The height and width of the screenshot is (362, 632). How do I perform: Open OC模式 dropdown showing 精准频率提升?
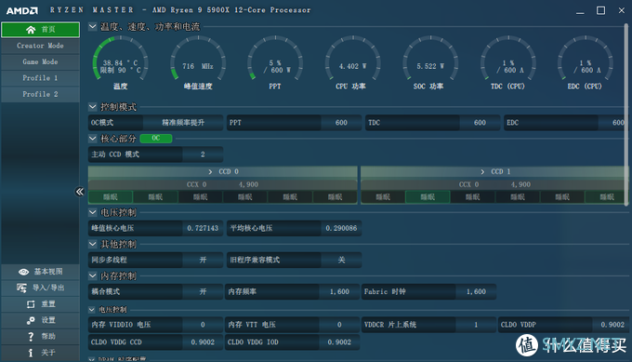pyautogui.click(x=183, y=123)
